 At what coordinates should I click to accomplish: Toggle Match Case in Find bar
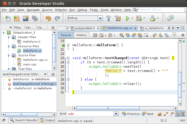pos(160,114)
